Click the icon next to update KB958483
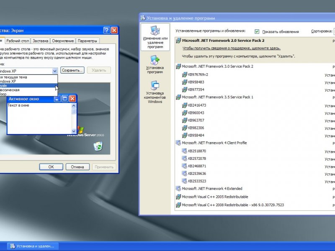335x251 pixels. click(184, 82)
